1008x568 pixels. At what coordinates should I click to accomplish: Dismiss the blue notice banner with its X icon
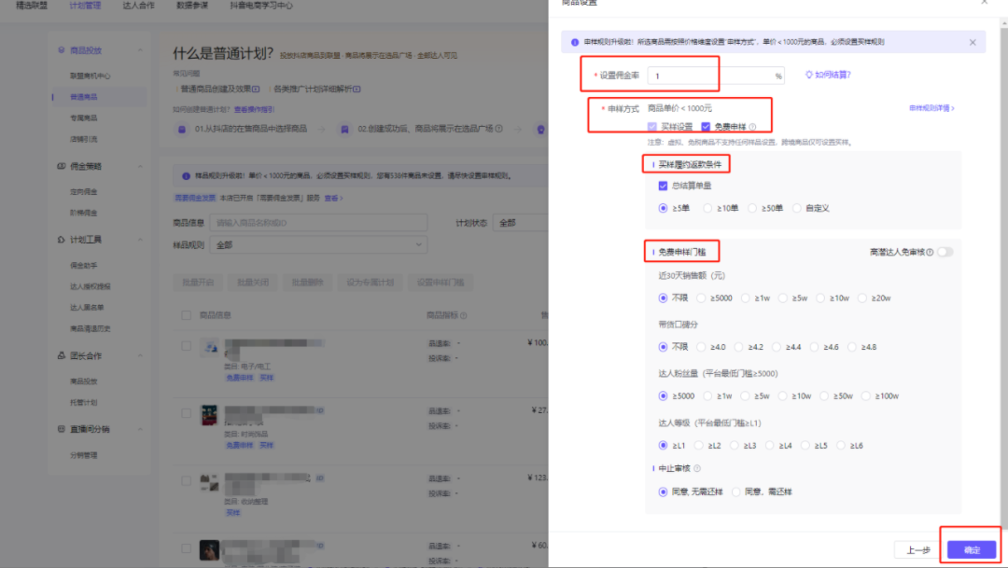pyautogui.click(x=973, y=42)
